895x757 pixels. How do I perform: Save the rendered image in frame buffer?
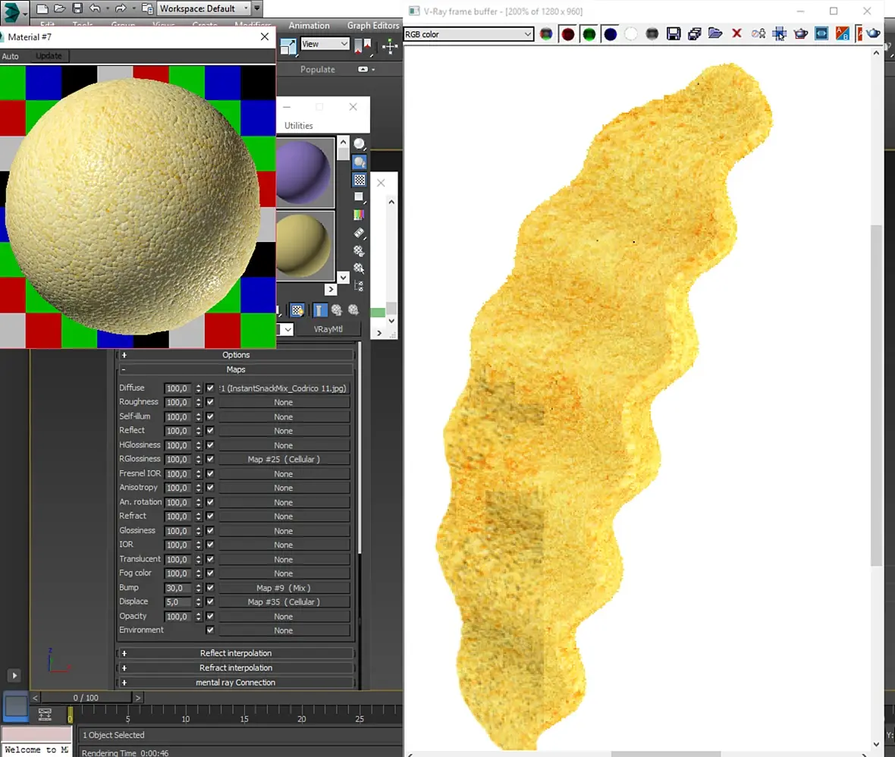[x=674, y=33]
